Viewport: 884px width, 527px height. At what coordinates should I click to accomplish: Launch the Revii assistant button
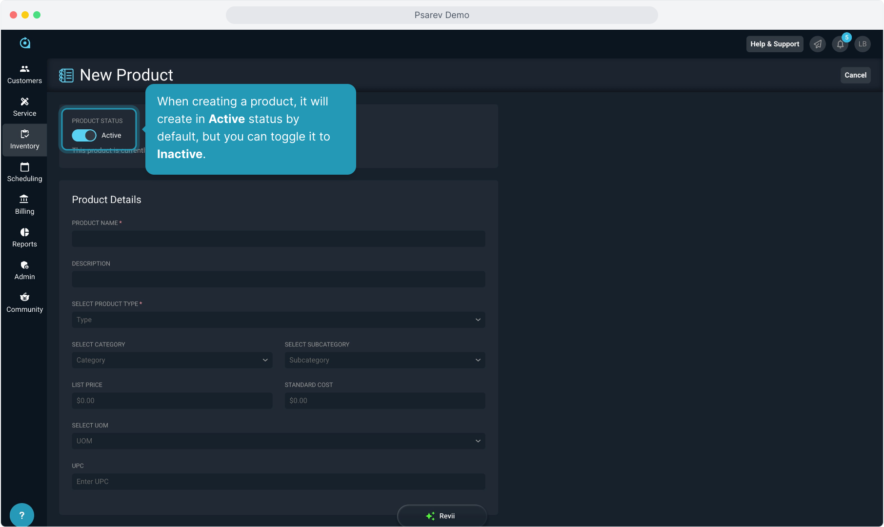pyautogui.click(x=442, y=516)
